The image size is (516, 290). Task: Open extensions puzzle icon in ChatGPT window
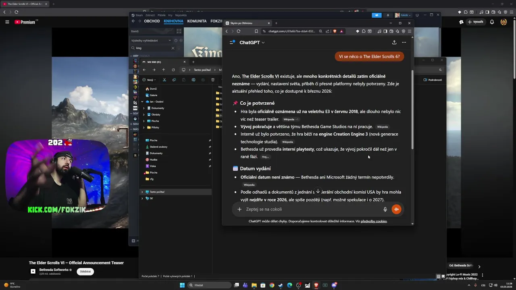tap(364, 31)
